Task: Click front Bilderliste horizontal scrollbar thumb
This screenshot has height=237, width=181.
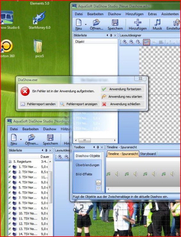Action: [85, 140]
